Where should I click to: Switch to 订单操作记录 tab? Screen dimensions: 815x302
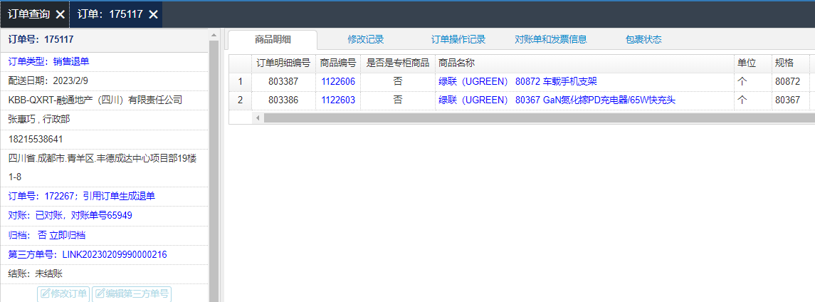click(x=458, y=39)
